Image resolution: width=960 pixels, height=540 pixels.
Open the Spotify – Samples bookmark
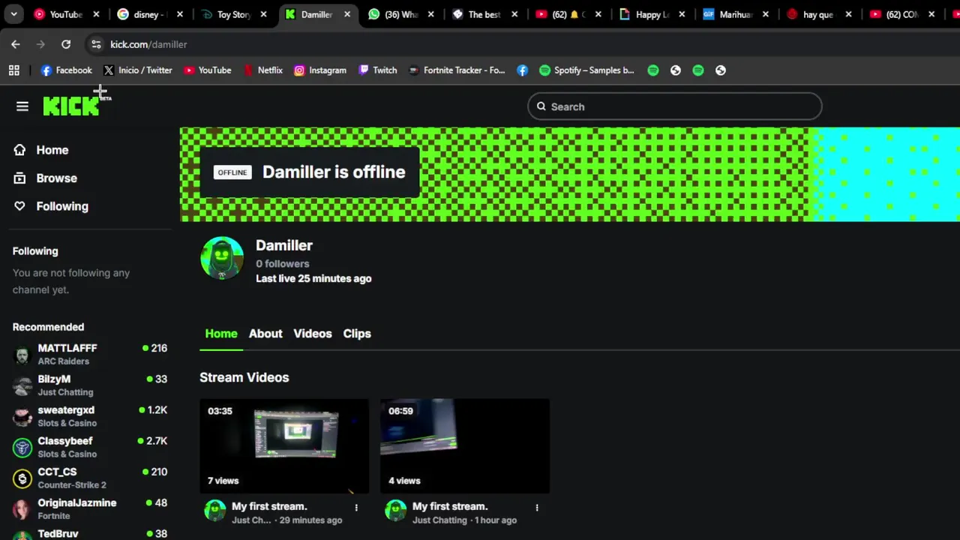(586, 70)
